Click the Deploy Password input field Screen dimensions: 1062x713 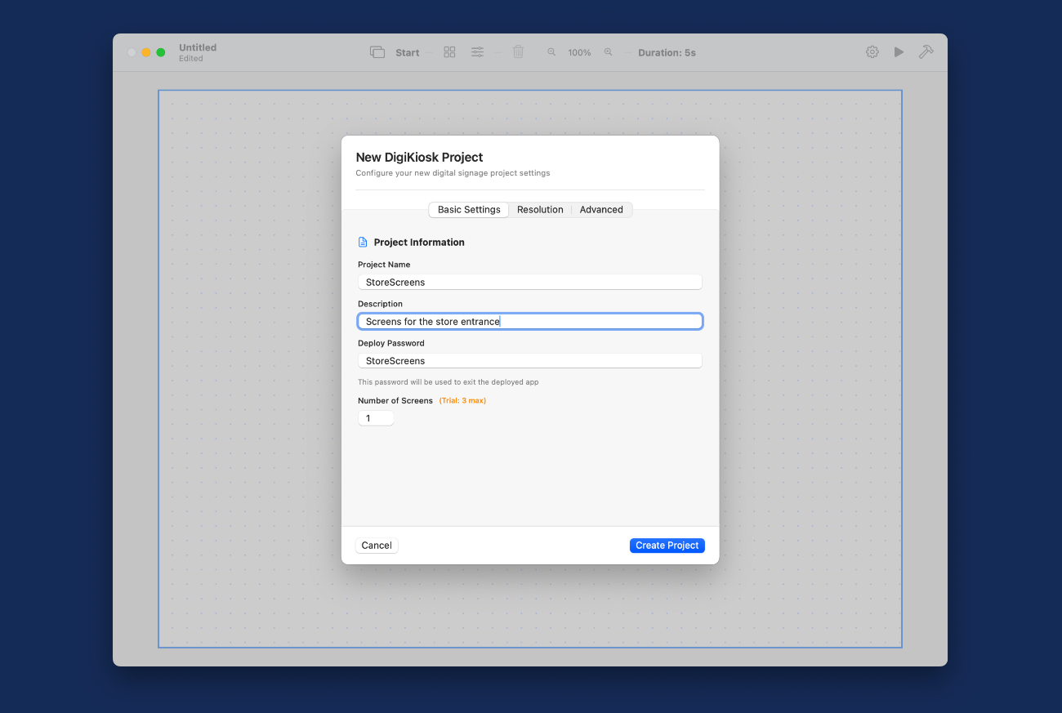tap(530, 361)
